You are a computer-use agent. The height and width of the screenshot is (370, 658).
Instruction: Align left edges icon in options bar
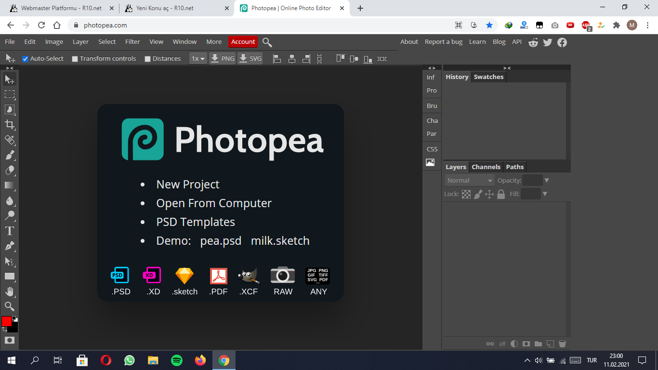click(x=277, y=59)
